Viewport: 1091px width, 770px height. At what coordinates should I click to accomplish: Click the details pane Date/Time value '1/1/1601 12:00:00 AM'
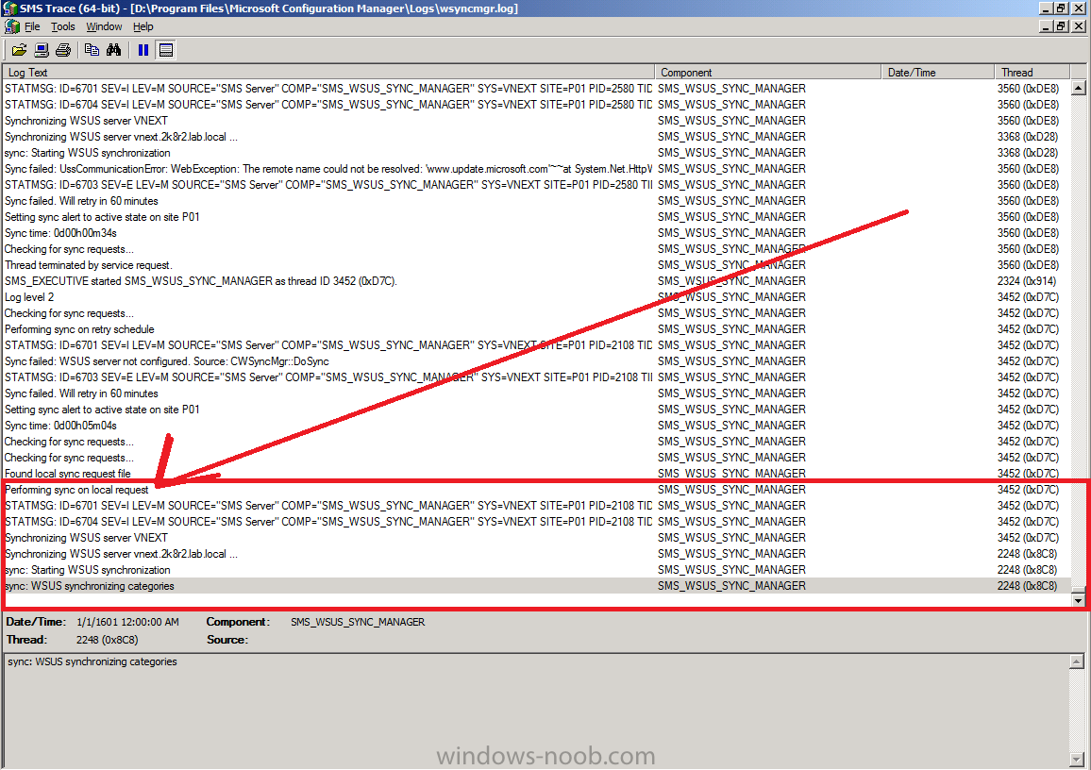[127, 622]
